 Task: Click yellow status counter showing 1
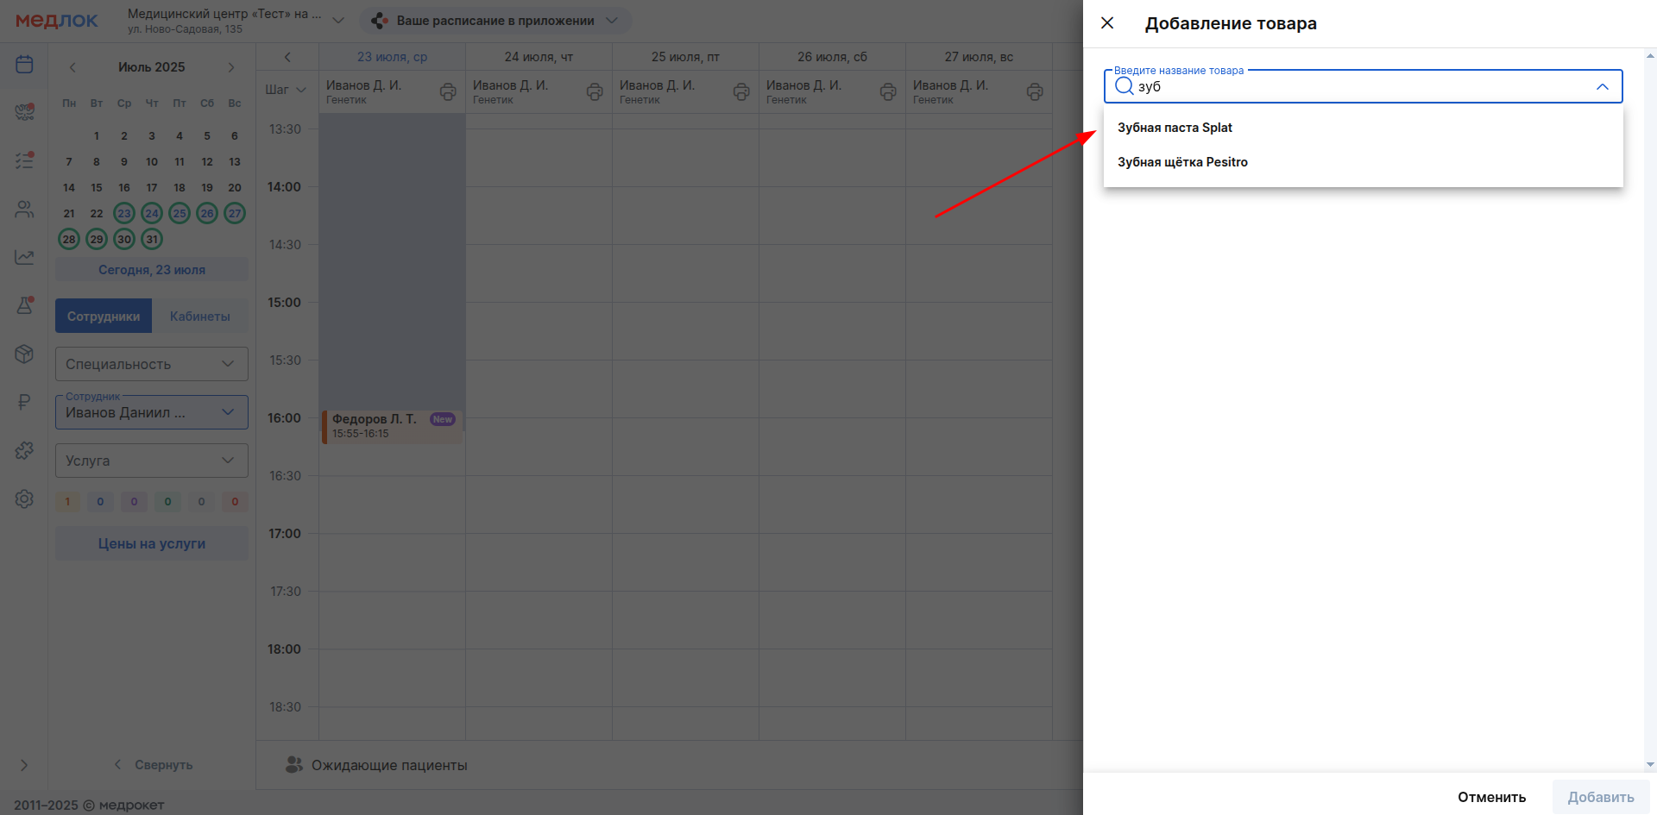tap(67, 502)
